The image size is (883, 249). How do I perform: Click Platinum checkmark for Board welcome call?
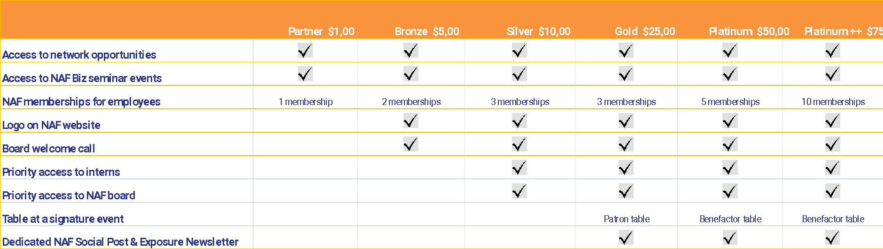[729, 144]
